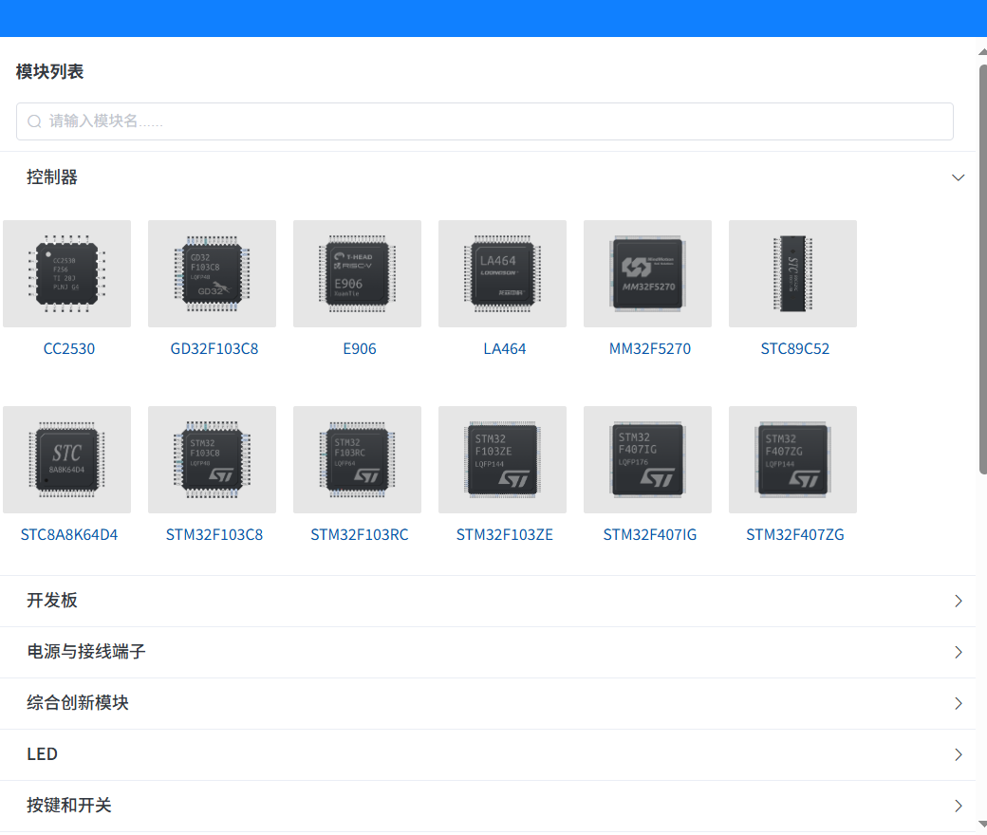Select the STM32F103C8 chip image
This screenshot has width=987, height=835.
coord(213,459)
